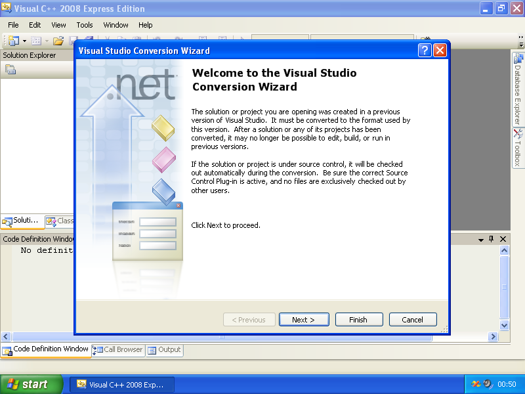Click the security shield tray icon

pyautogui.click(x=477, y=384)
